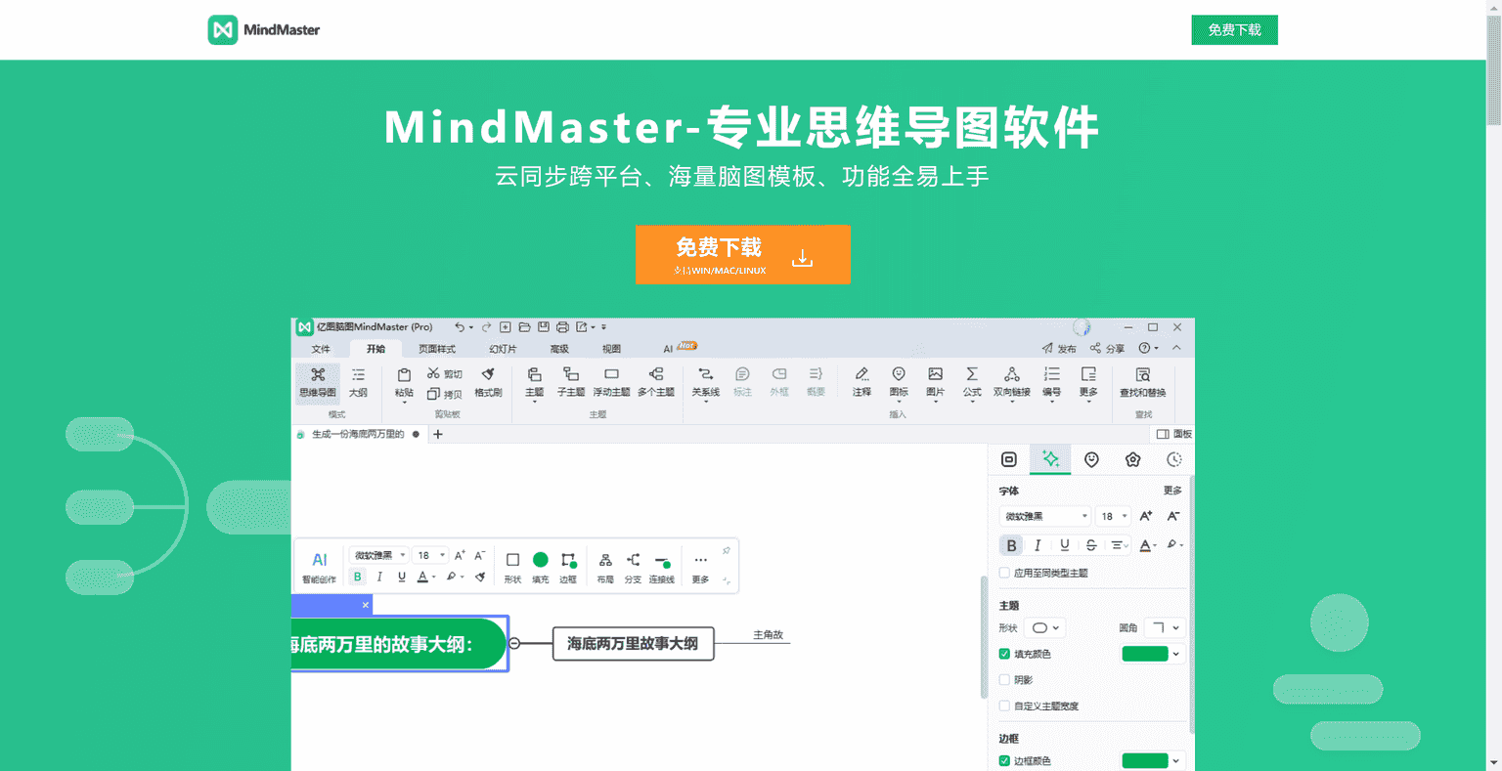Viewport: 1502px width, 771px height.
Task: Toggle strikethrough S in the side panel
Action: (x=1091, y=545)
